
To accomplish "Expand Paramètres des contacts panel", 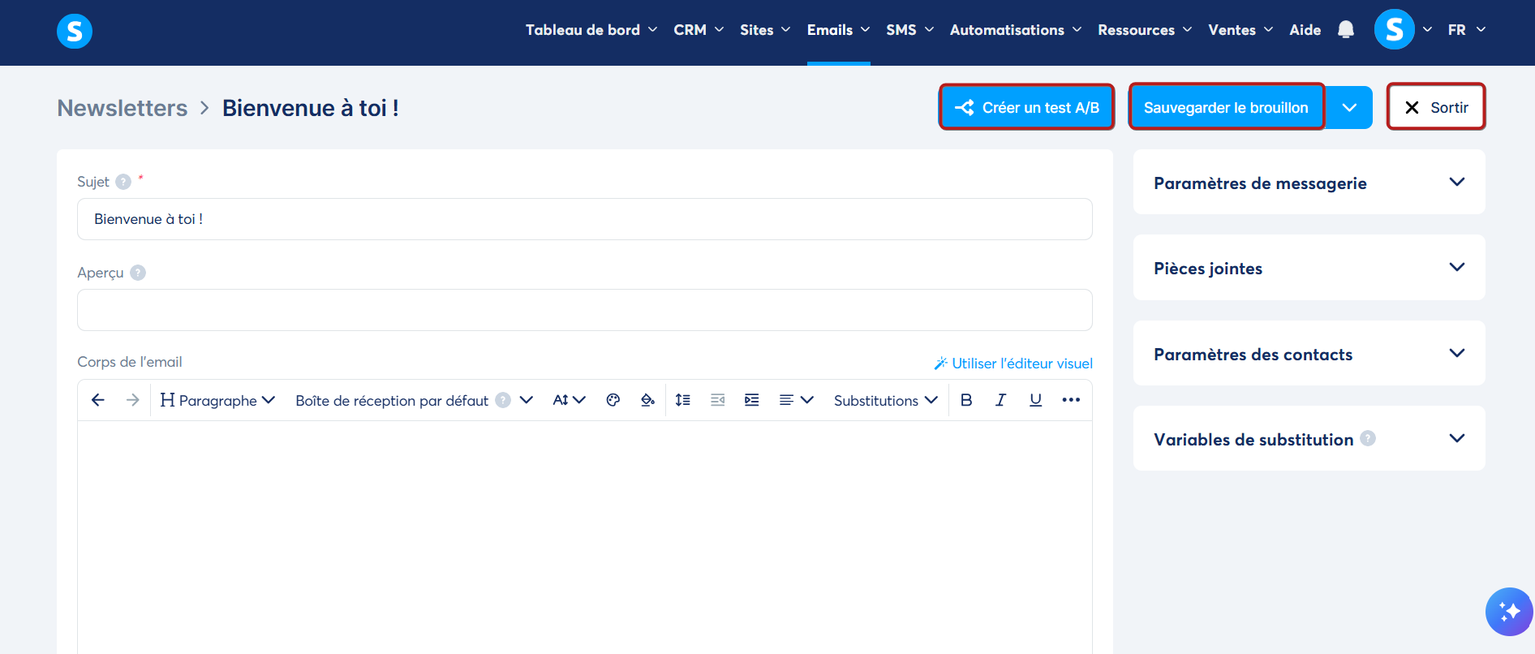I will (1309, 354).
